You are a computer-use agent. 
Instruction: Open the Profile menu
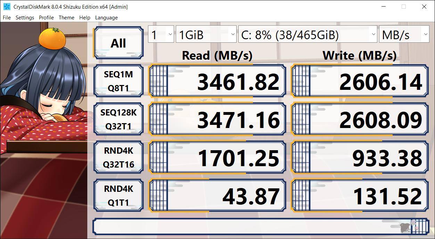(x=46, y=18)
